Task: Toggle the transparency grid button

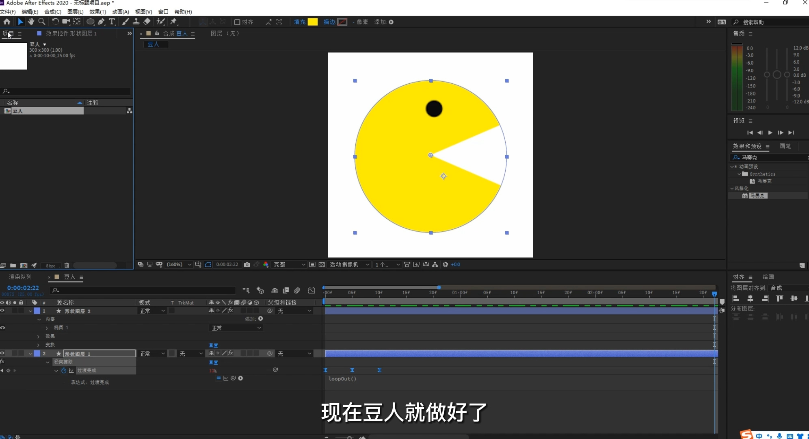Action: pos(322,265)
